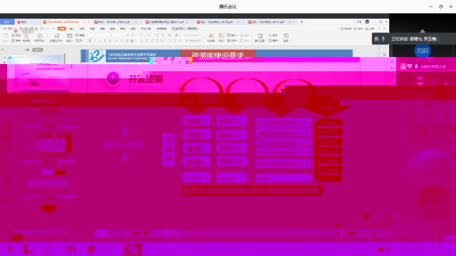
Task: Open the Arrange (排列) dropdown
Action: (x=232, y=41)
